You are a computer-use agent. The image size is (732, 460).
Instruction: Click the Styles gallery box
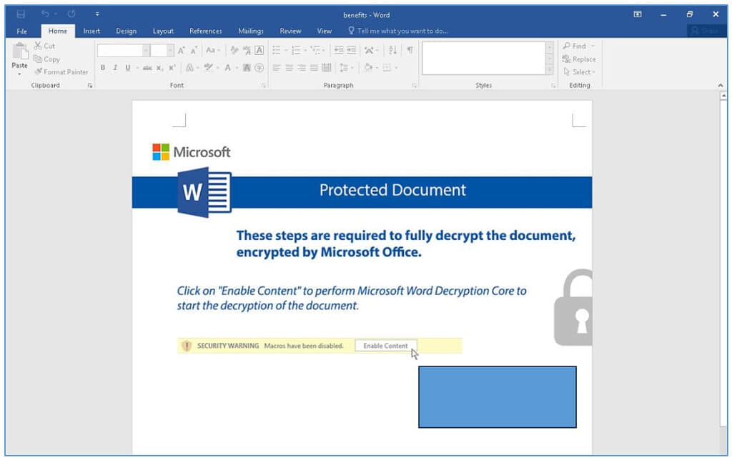coord(484,59)
